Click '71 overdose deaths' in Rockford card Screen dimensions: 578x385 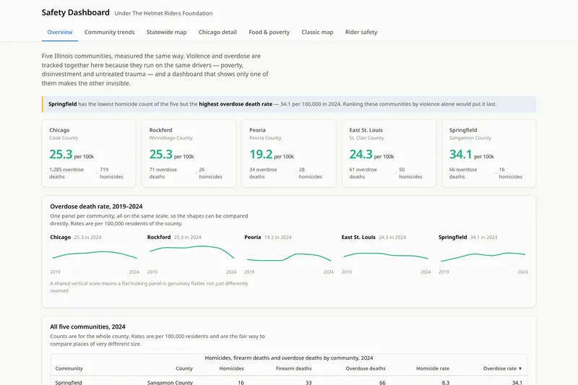point(163,173)
